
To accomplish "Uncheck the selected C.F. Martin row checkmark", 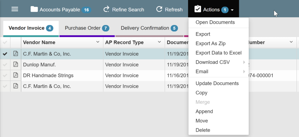I will (x=5, y=54).
